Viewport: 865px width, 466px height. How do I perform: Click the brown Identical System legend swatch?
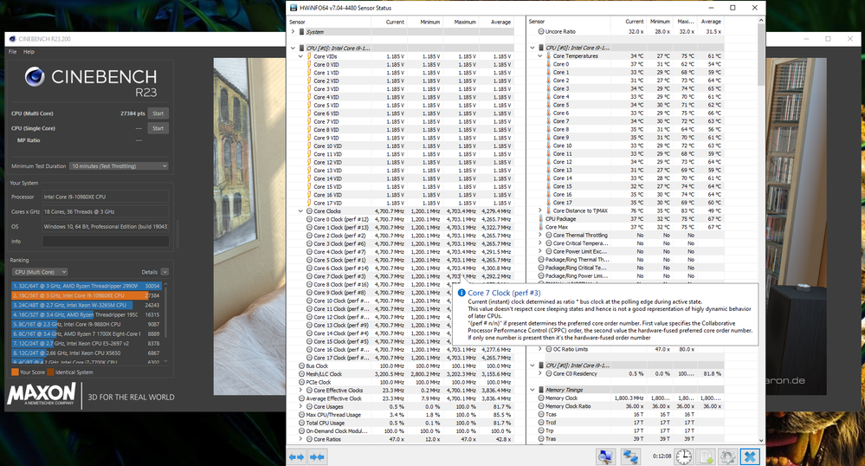click(50, 372)
